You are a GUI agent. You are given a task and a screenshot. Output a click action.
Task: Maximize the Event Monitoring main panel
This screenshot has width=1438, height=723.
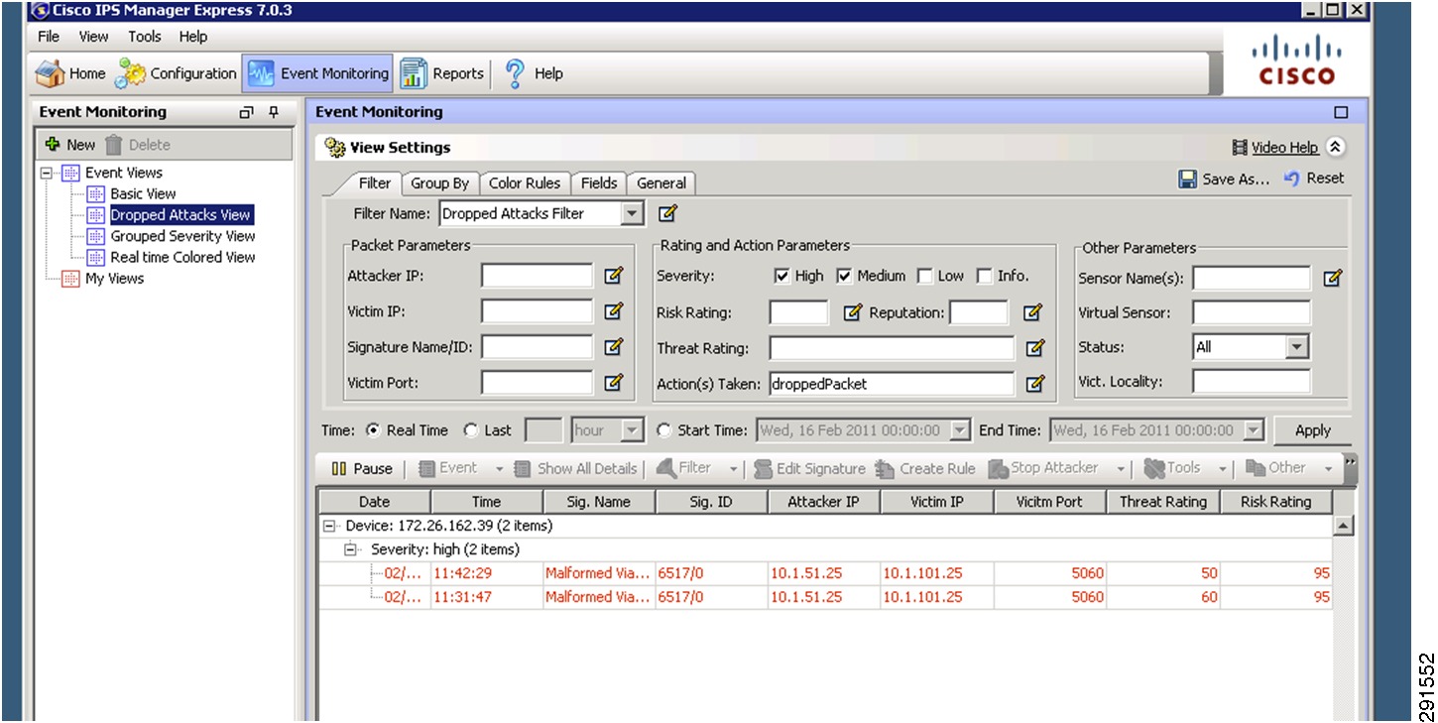[x=1341, y=113]
